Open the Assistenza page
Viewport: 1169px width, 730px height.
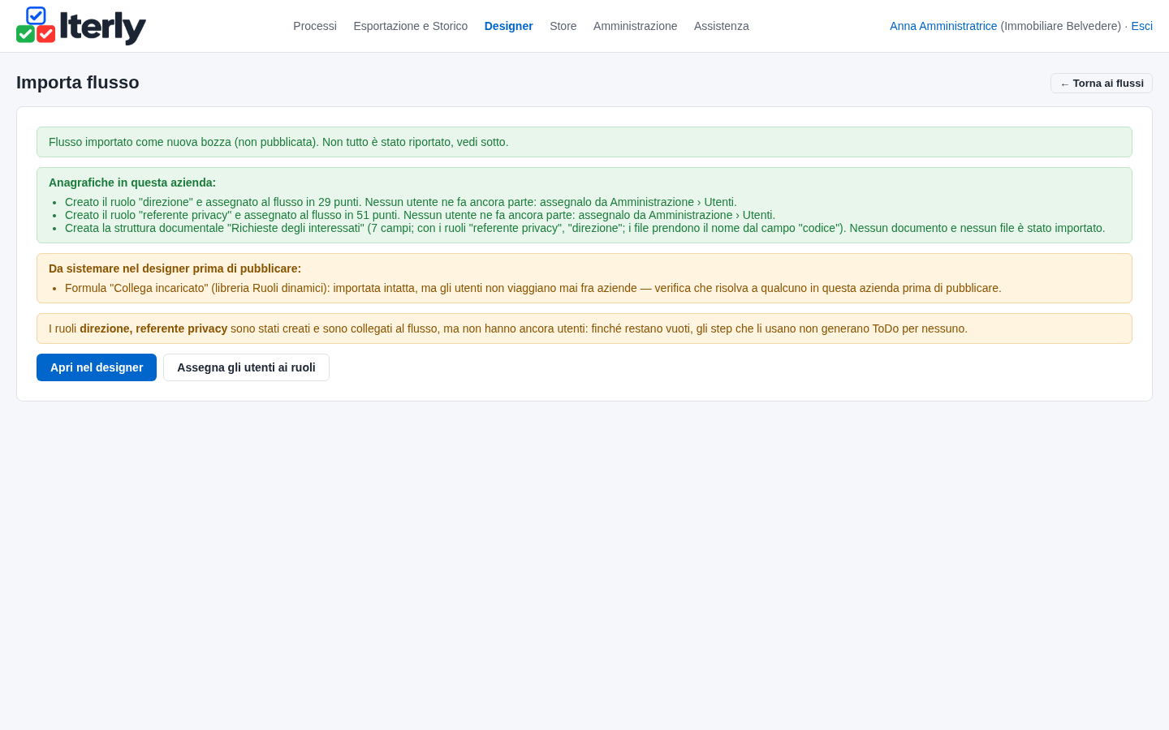[x=722, y=26]
